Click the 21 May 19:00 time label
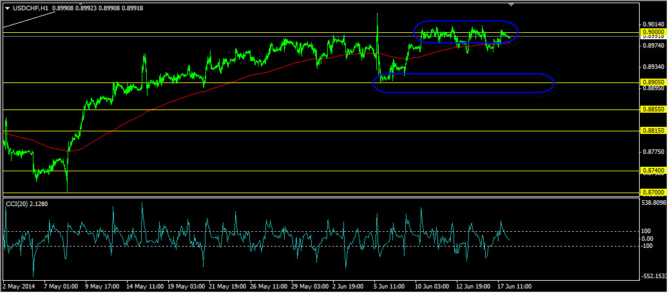The height and width of the screenshot is (293, 668). [x=227, y=286]
